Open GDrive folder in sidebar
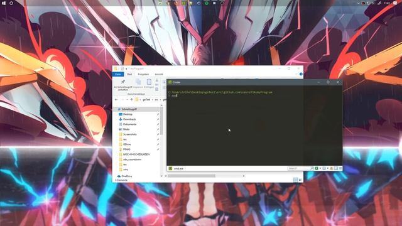 (x=127, y=144)
